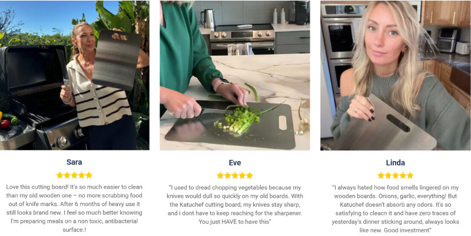Image resolution: width=471 pixels, height=236 pixels.
Task: Click the reviewer name Linda
Action: click(x=395, y=163)
